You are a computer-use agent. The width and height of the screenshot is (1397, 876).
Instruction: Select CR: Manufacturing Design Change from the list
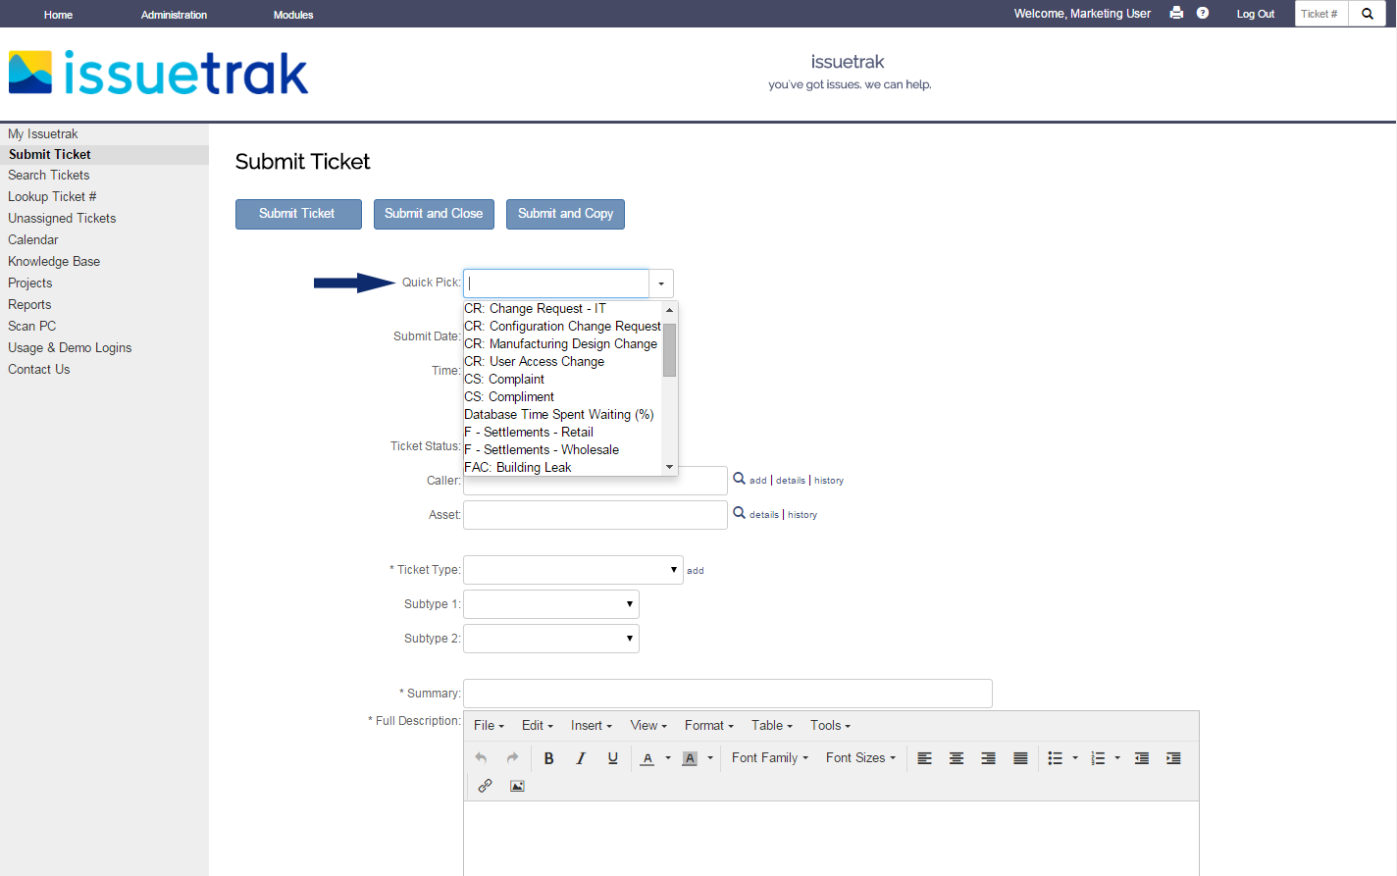[560, 343]
